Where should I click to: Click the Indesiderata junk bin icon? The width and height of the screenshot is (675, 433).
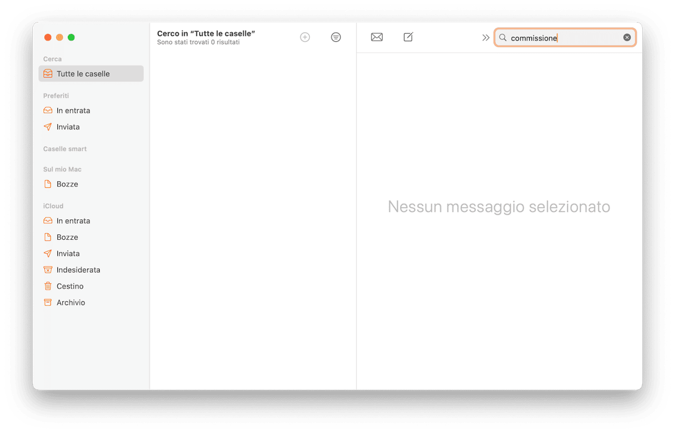coord(48,270)
